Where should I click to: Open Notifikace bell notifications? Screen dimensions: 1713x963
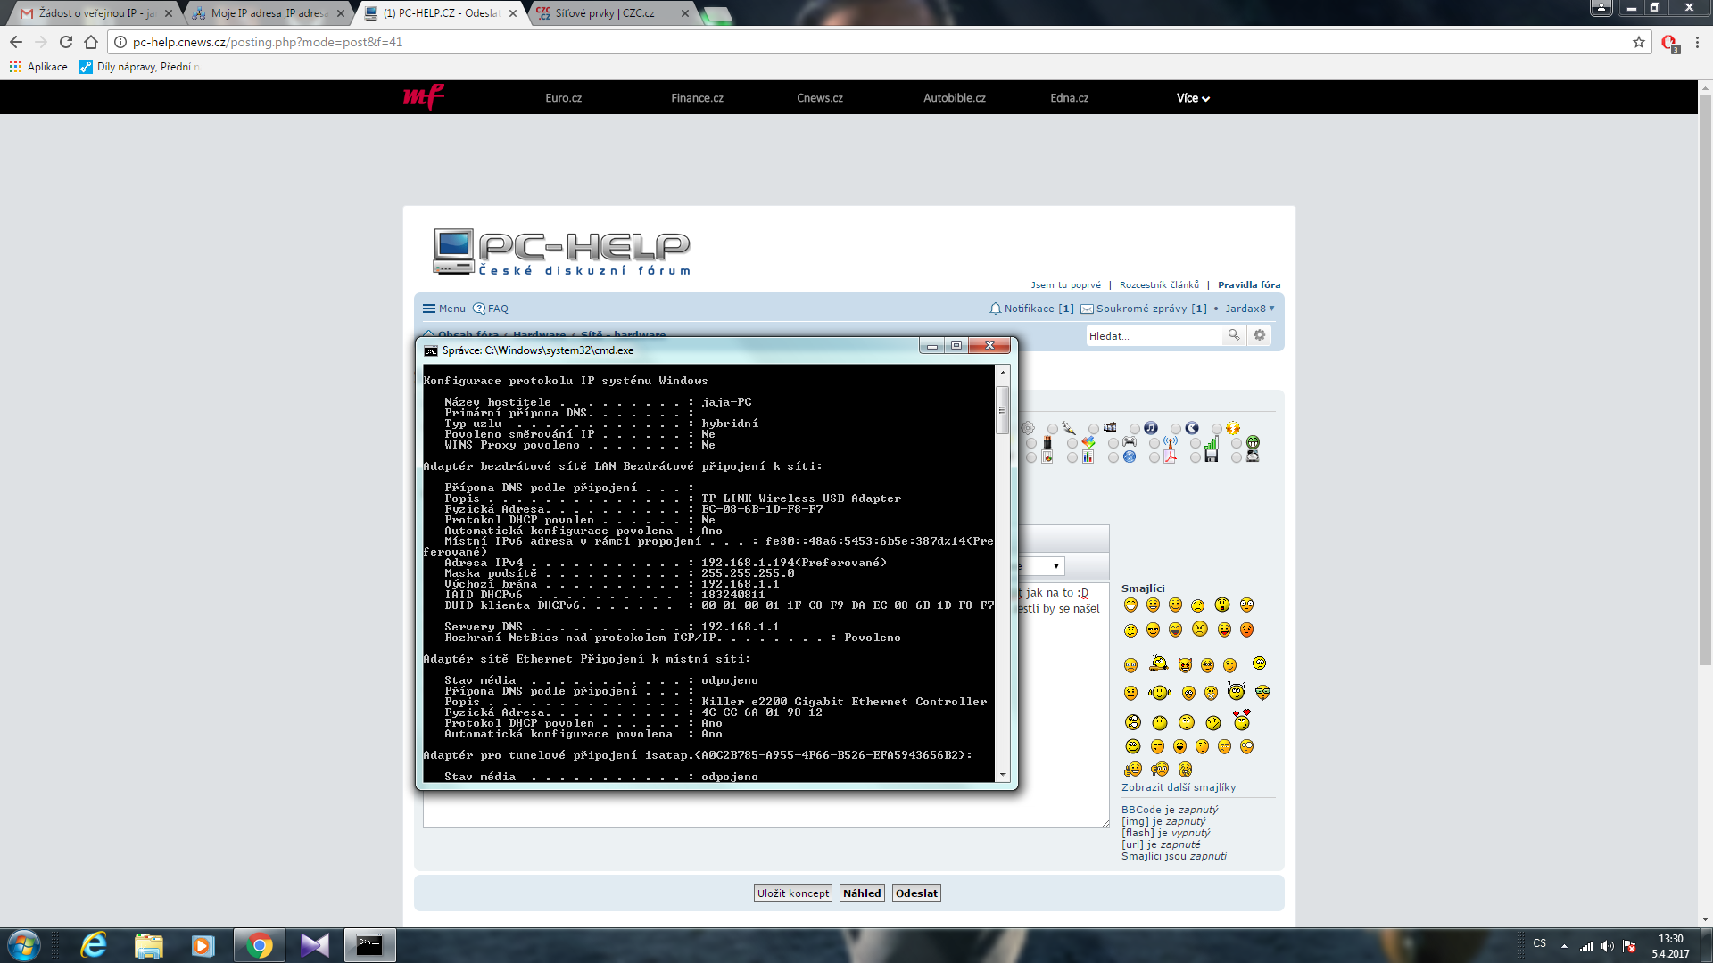[1030, 309]
